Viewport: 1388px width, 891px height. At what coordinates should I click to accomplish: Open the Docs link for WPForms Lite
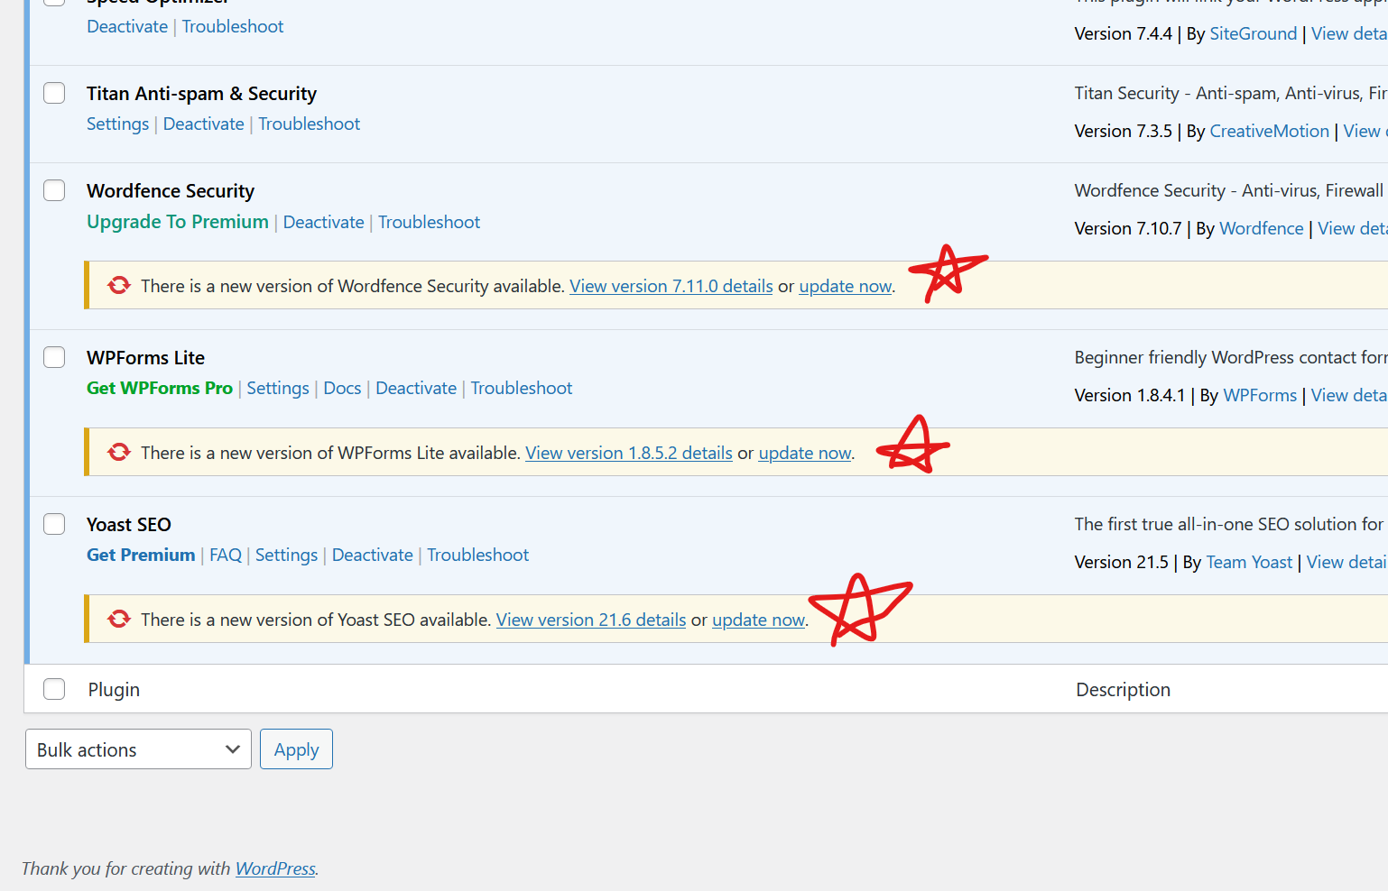coord(342,388)
